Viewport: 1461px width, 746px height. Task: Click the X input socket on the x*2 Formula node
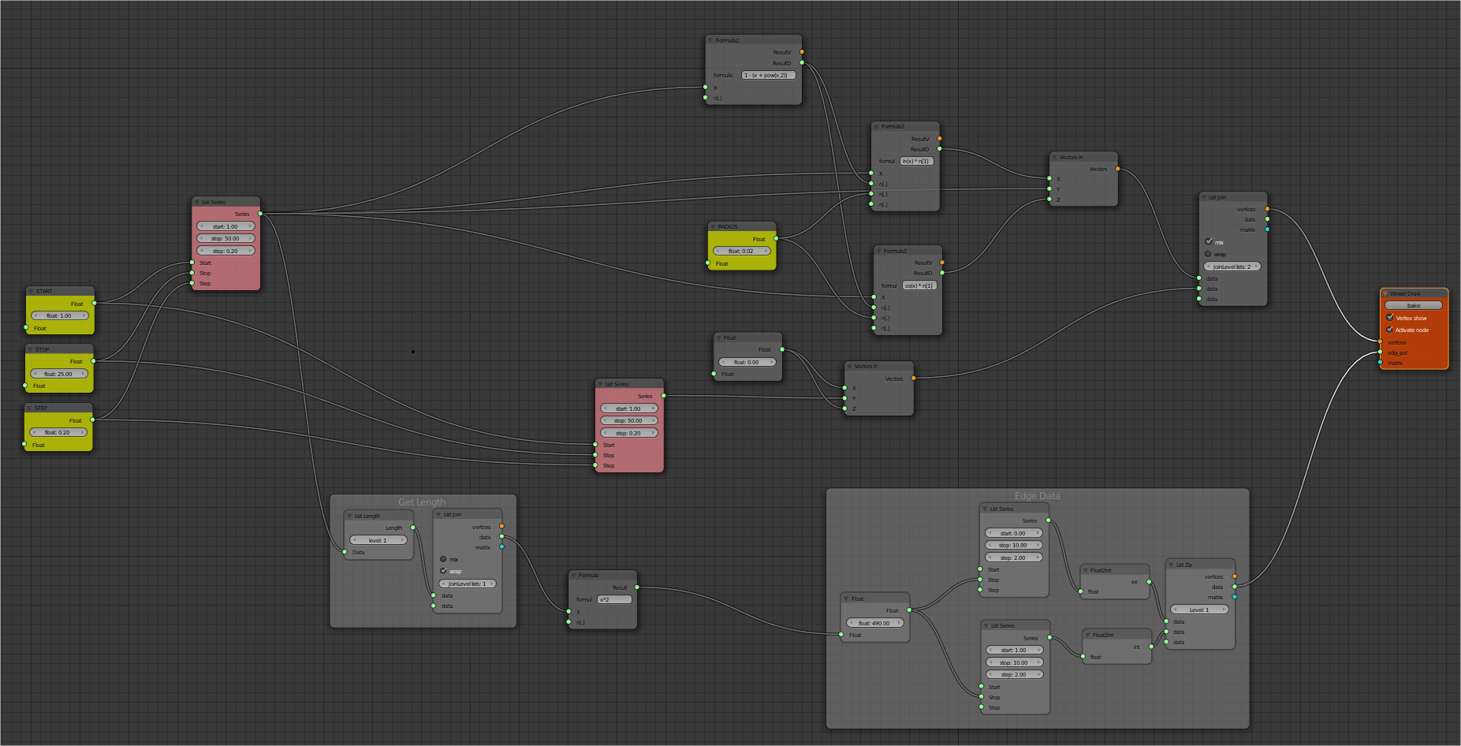568,611
